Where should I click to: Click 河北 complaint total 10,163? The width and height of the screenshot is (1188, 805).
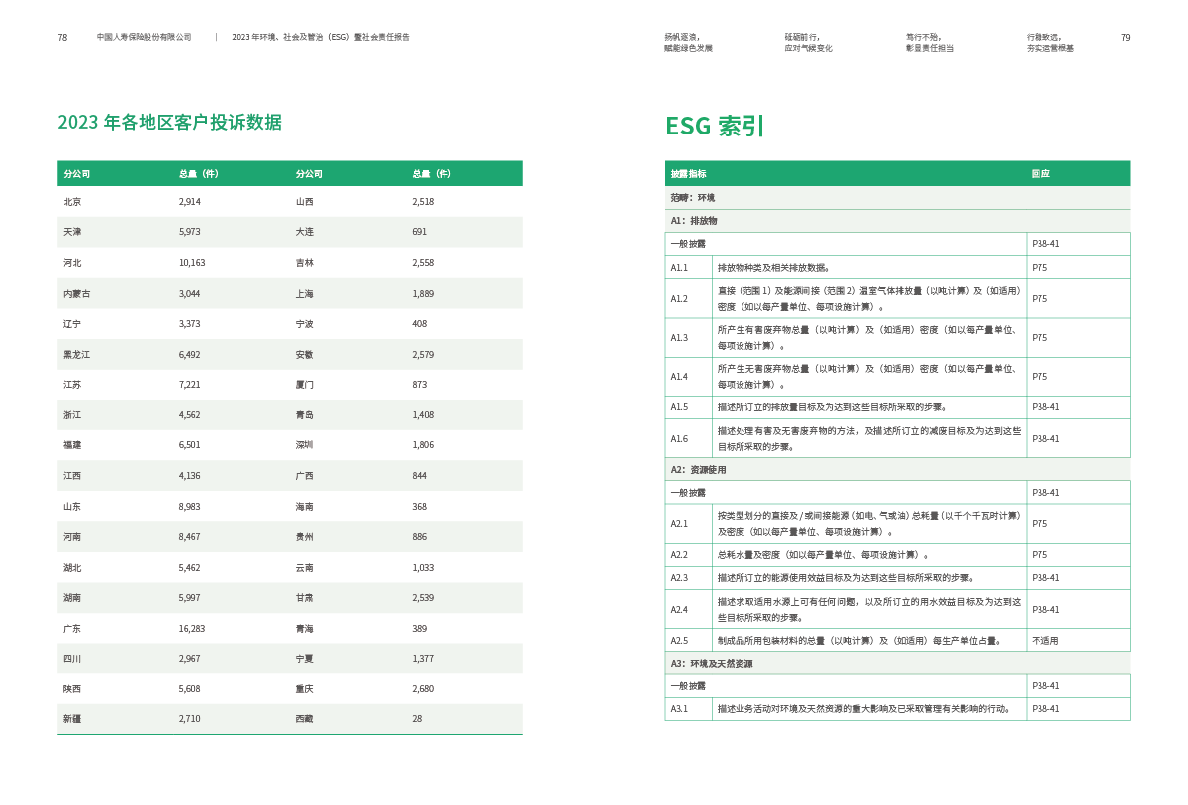click(x=192, y=263)
